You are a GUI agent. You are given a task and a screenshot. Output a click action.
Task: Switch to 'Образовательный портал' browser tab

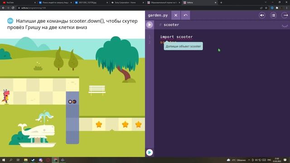163,3
